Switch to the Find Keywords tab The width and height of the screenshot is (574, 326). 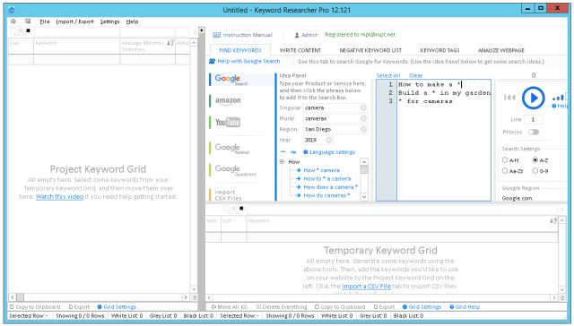coord(240,50)
